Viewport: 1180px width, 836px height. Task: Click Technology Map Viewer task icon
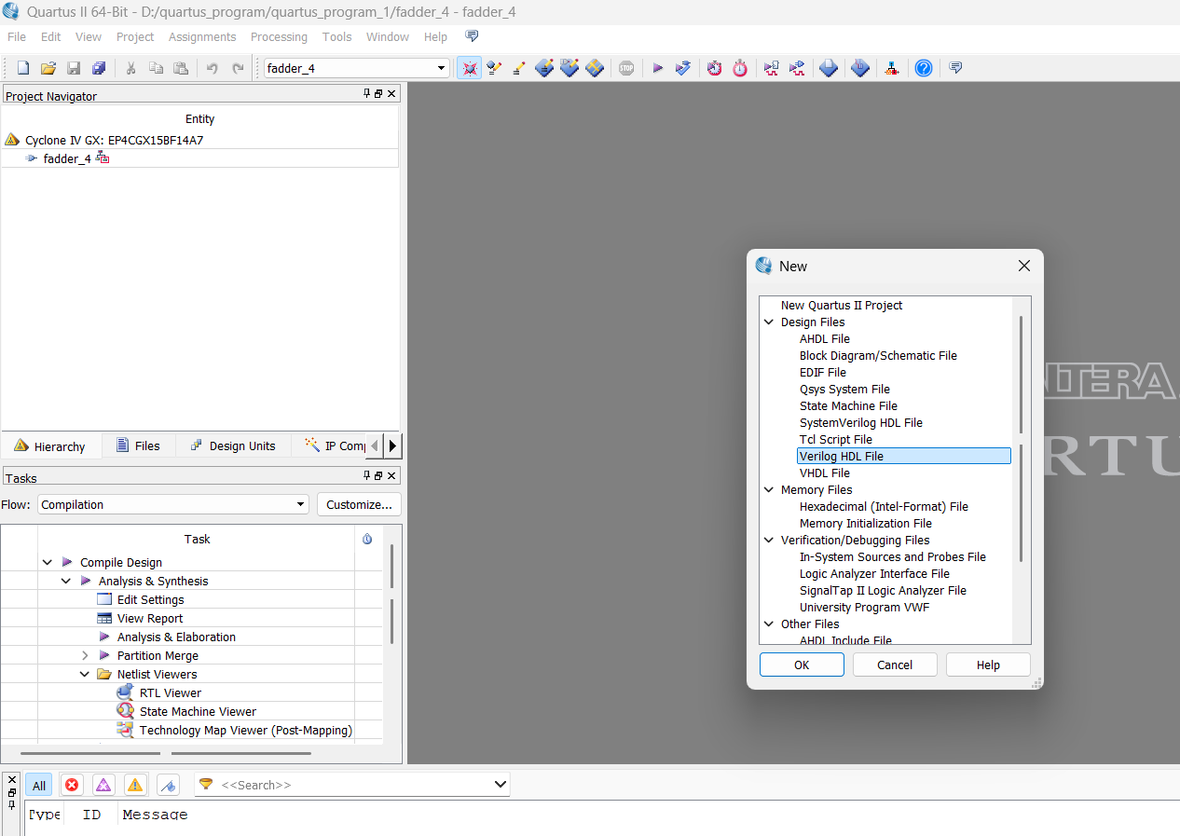(x=125, y=730)
